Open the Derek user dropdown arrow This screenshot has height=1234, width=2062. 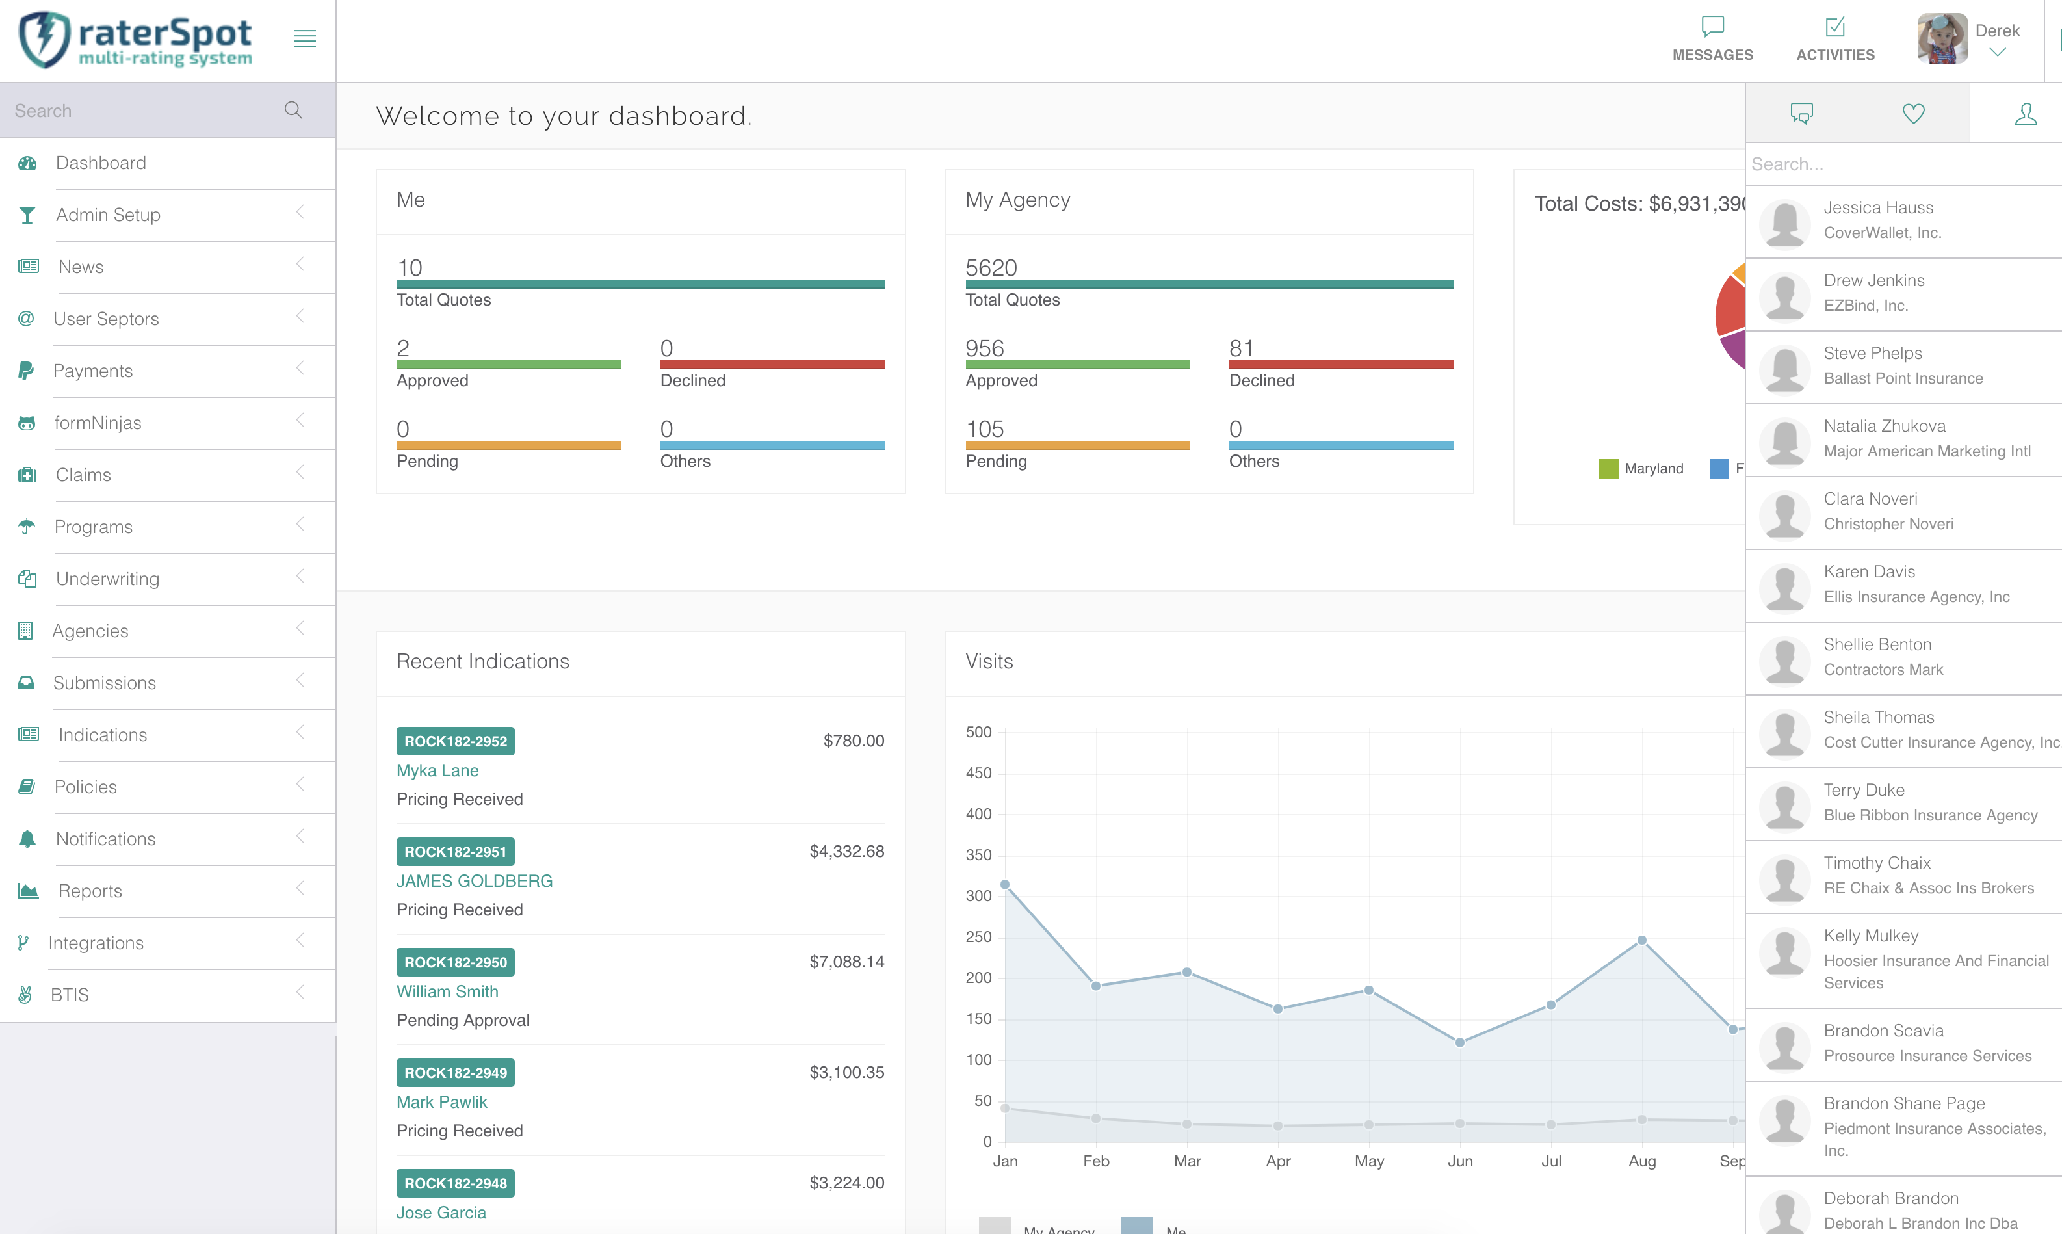(1997, 53)
